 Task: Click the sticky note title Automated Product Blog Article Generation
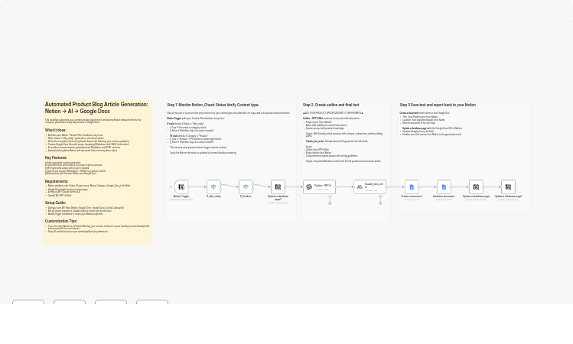tap(96, 108)
